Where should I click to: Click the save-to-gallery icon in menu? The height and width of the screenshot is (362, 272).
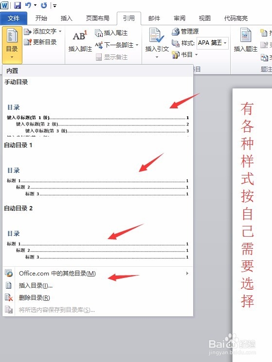click(9, 310)
